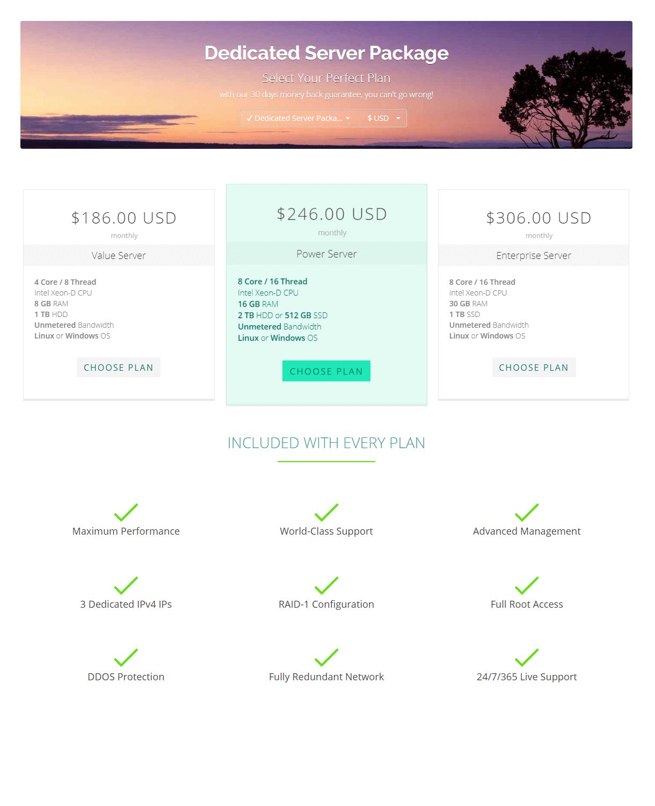Viewport: 655px width, 806px height.
Task: Click the Maximum Performance checkmark icon
Action: tap(126, 513)
